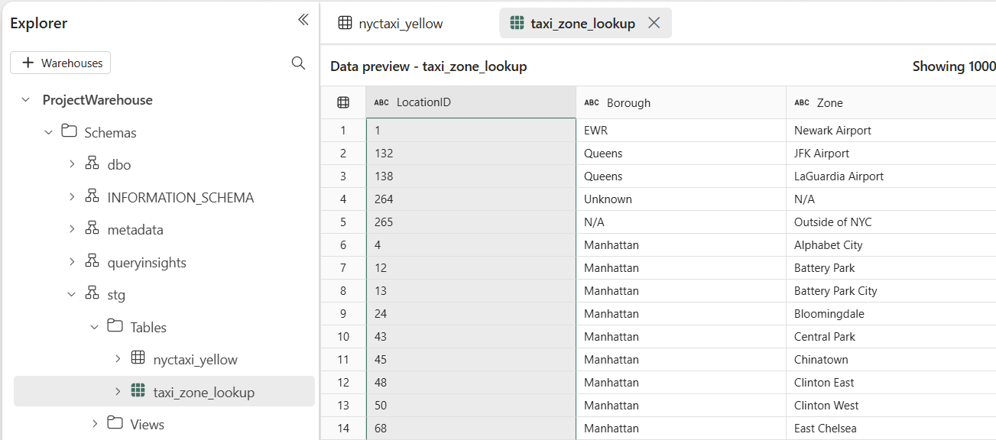Expand the queryinsights schema chevron
The height and width of the screenshot is (440, 996).
click(72, 262)
